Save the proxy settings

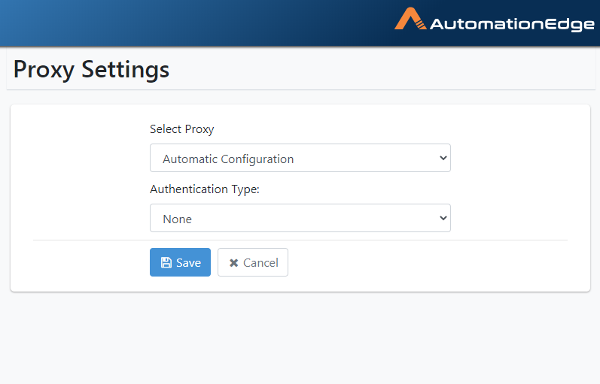tap(180, 262)
